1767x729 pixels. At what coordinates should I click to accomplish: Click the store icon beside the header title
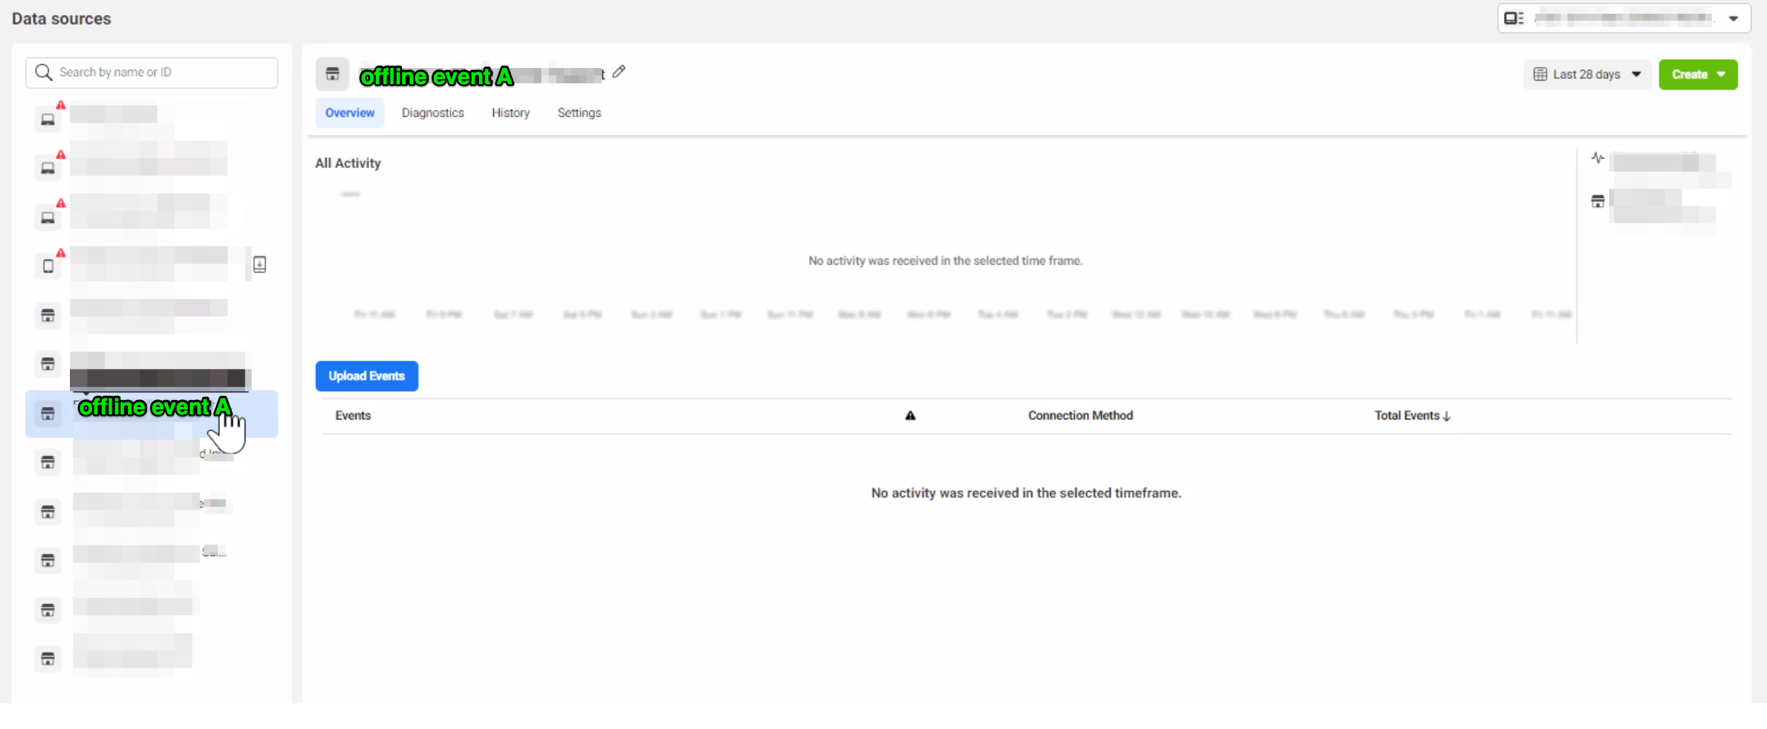(x=332, y=74)
